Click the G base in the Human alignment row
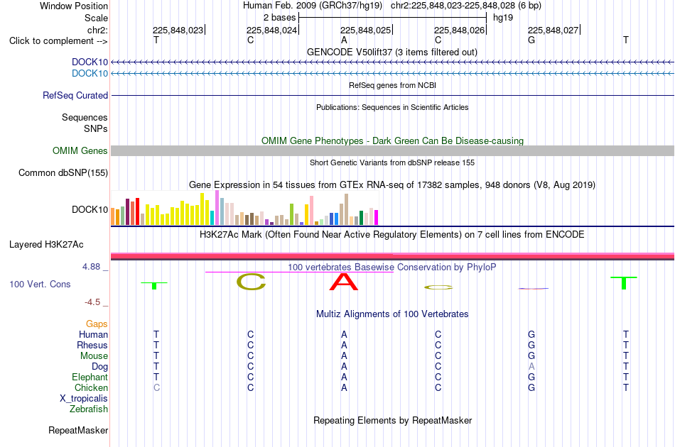The height and width of the screenshot is (447, 675). pos(531,334)
